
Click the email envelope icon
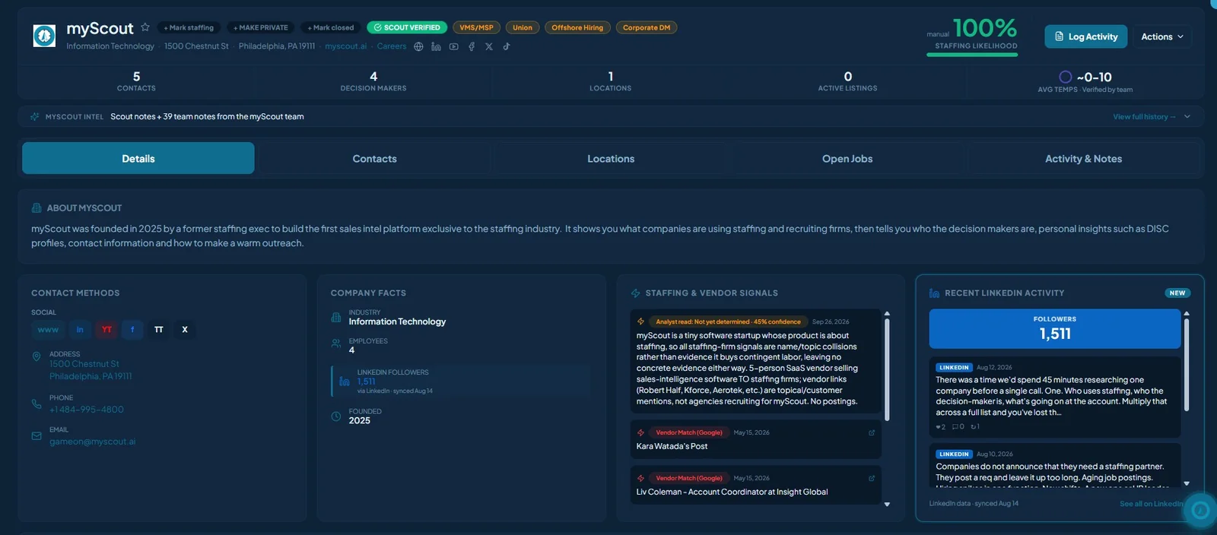coord(37,435)
